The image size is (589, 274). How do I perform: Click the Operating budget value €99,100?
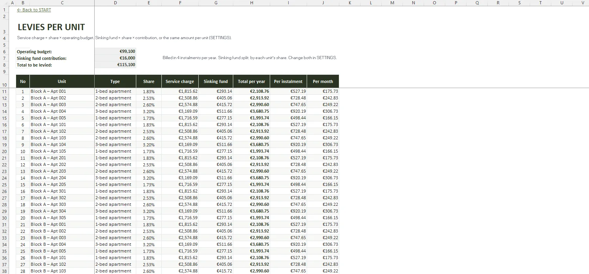coord(115,51)
